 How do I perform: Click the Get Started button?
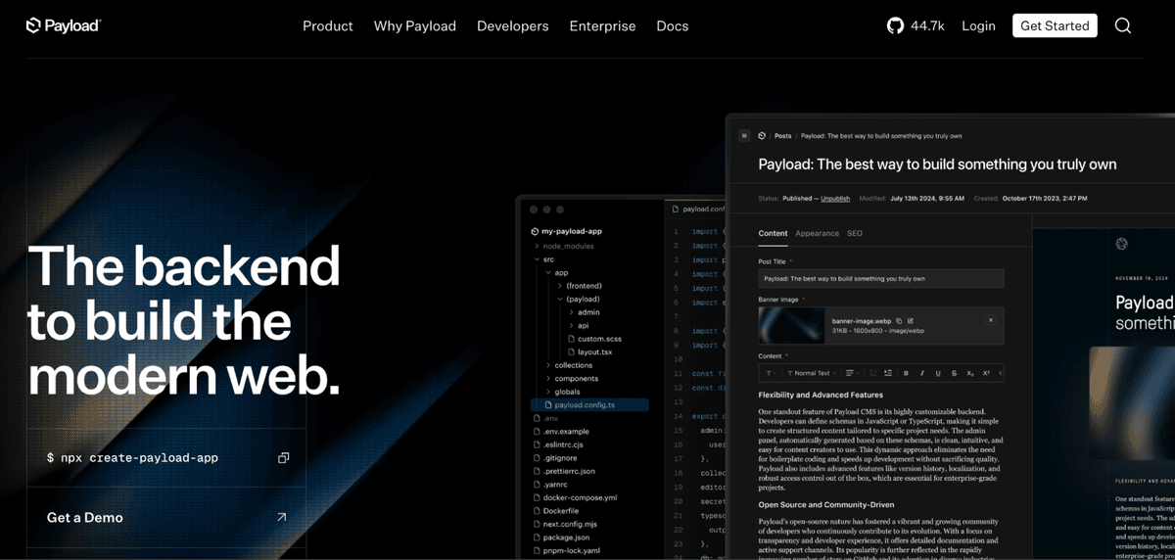point(1055,25)
